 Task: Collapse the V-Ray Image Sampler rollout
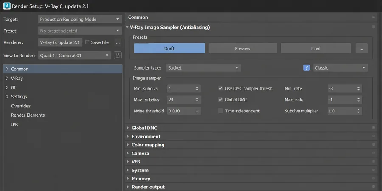(x=127, y=27)
